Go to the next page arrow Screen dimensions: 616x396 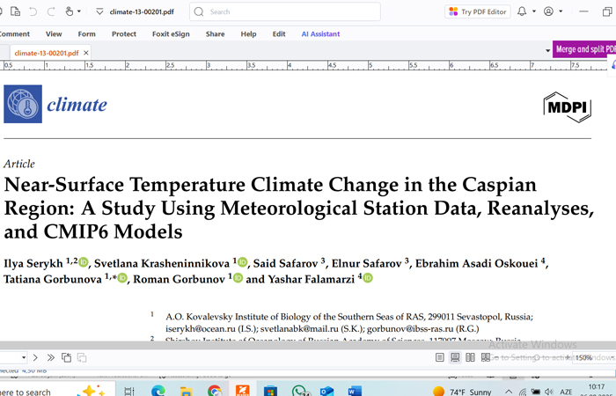click(x=35, y=357)
